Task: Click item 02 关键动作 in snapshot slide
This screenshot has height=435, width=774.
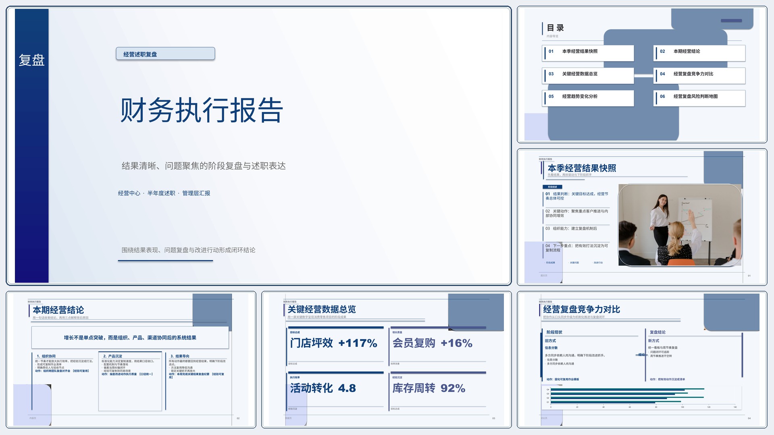Action: (576, 213)
